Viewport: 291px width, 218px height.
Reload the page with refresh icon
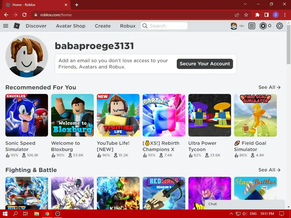click(x=24, y=15)
